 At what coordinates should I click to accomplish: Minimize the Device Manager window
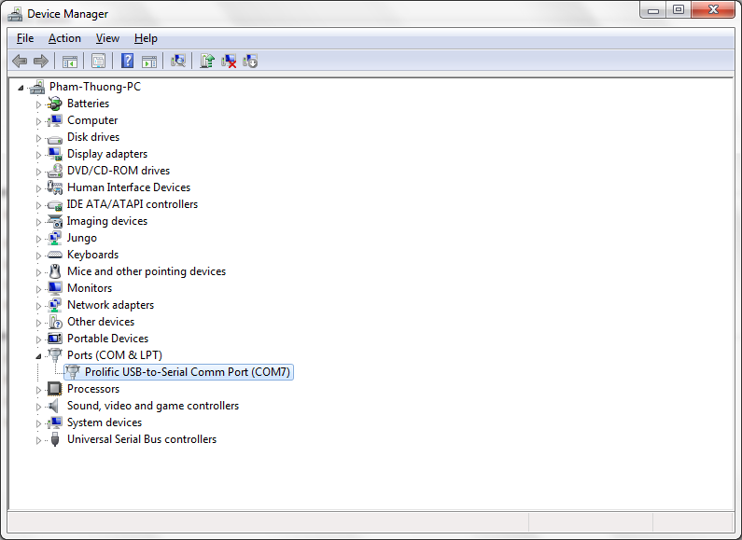(653, 10)
